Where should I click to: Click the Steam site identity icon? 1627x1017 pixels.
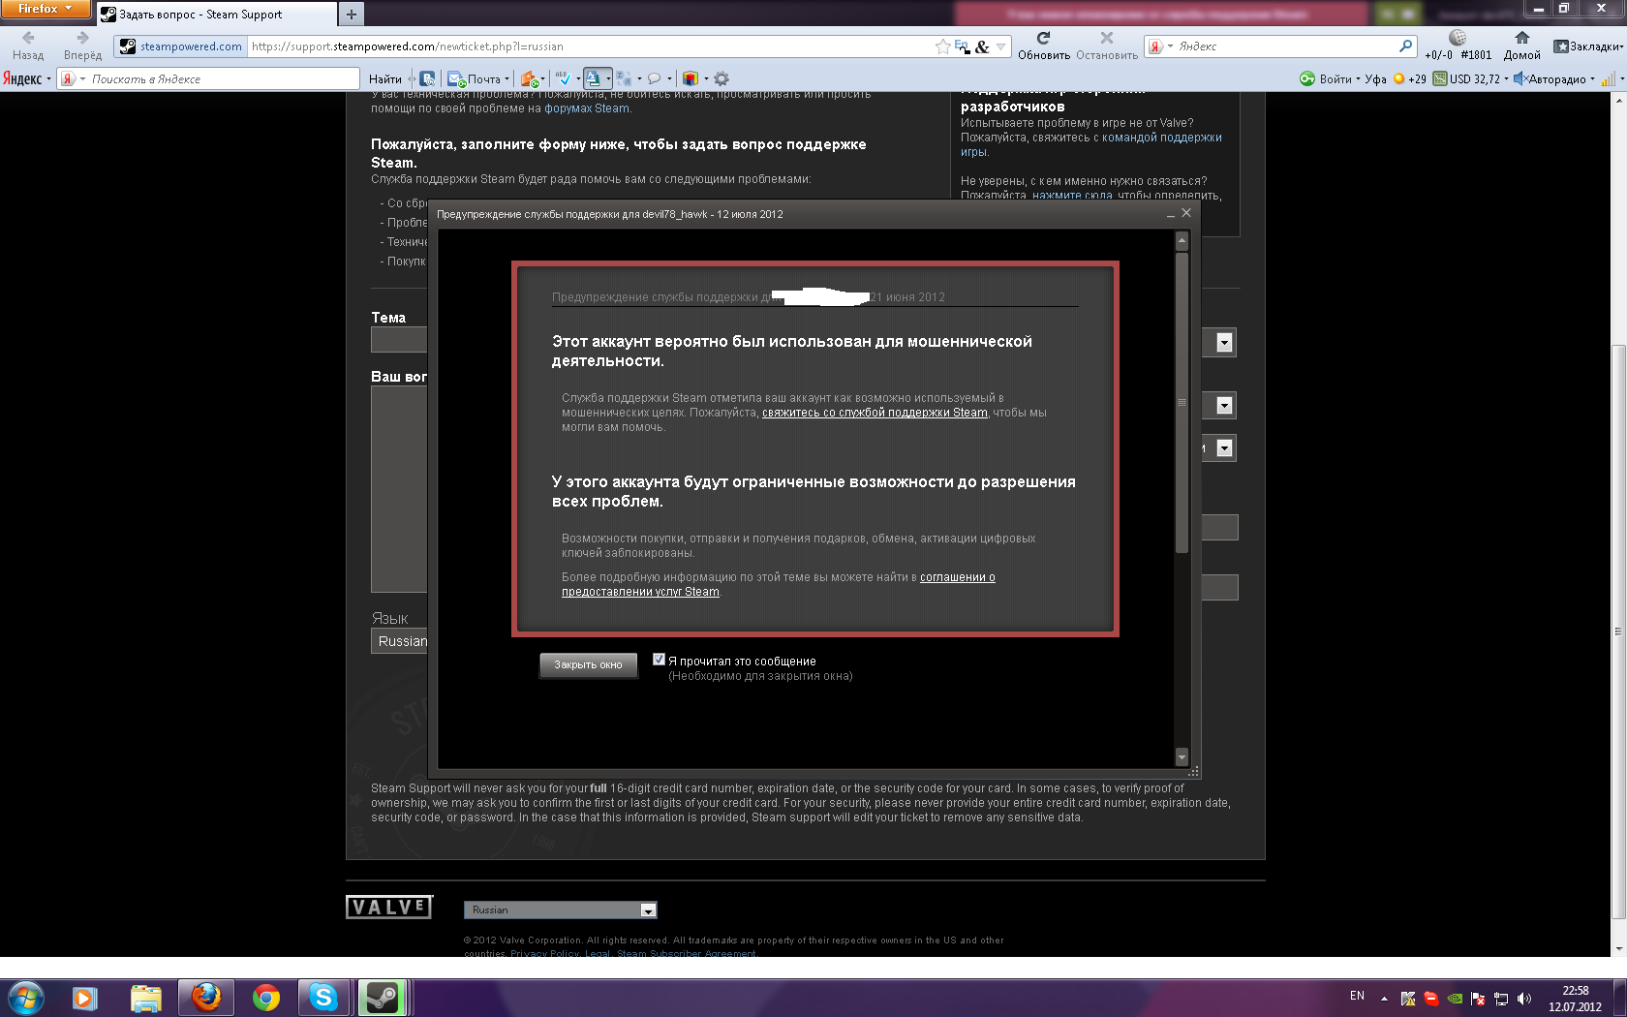click(127, 46)
